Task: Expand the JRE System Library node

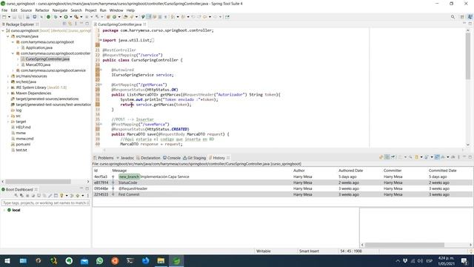Action: 8,88
